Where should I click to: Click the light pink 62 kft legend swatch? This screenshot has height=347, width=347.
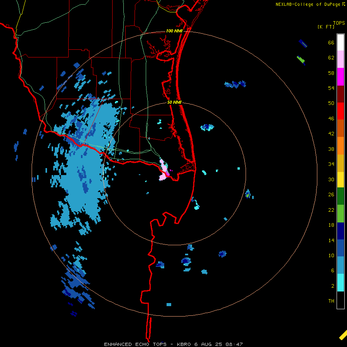pyautogui.click(x=340, y=59)
